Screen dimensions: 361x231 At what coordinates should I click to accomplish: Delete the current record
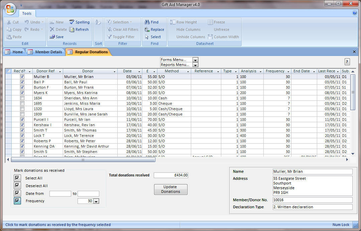coord(58,29)
